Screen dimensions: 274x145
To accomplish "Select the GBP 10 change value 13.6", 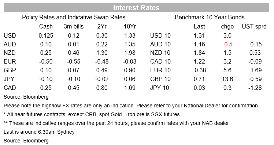I will 227,79.
